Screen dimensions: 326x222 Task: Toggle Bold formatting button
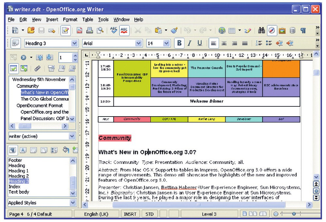[179, 43]
